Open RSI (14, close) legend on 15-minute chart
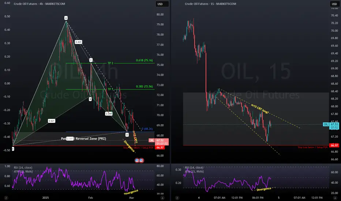The image size is (341, 201). click(x=194, y=167)
